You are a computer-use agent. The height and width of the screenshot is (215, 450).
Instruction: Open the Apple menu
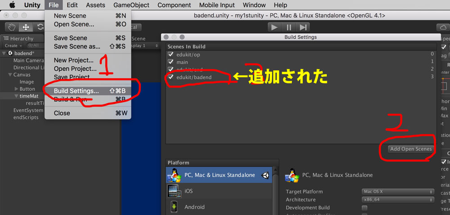click(x=12, y=5)
